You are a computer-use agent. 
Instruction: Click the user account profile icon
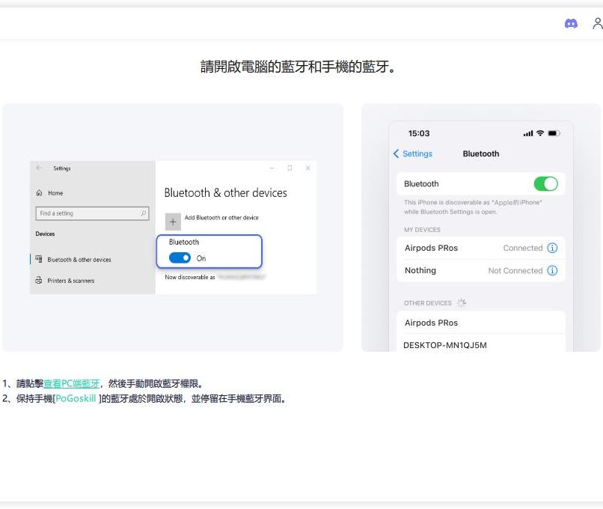(597, 23)
